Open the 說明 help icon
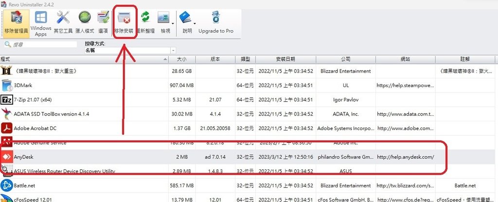Image resolution: width=498 pixels, height=202 pixels. 186,23
